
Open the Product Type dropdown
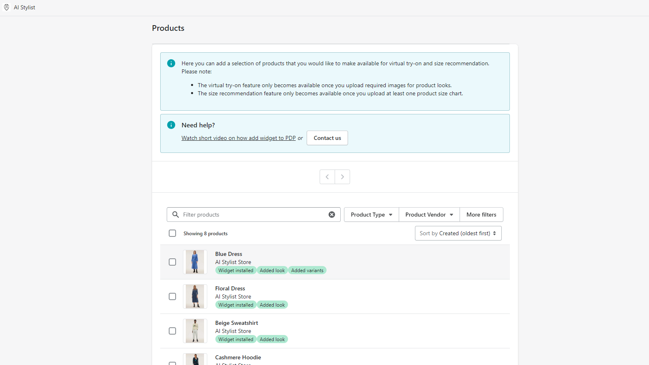pos(371,215)
